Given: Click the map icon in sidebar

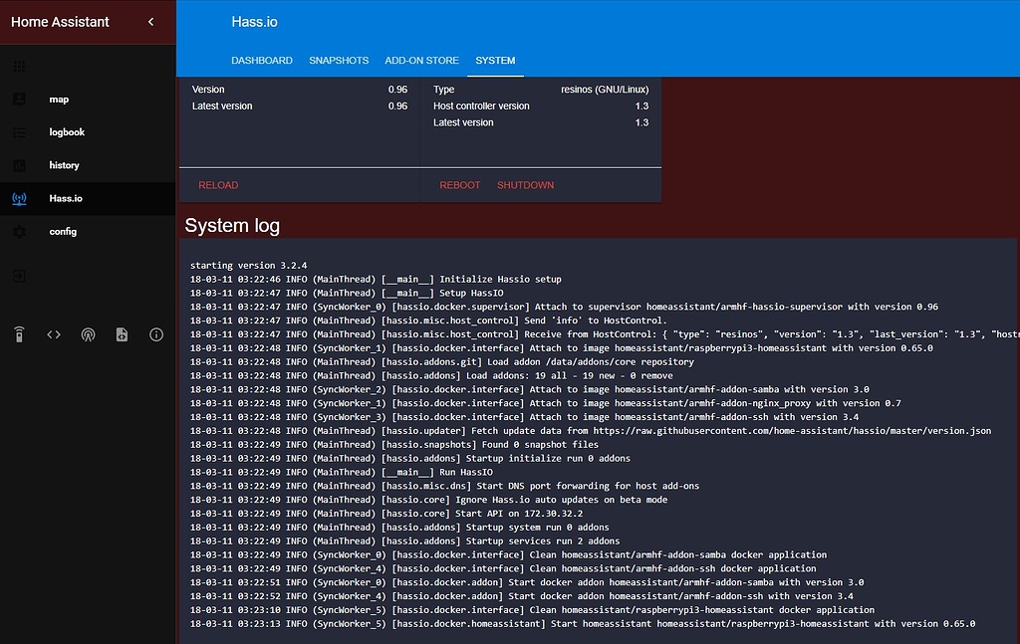Looking at the screenshot, I should coord(19,100).
